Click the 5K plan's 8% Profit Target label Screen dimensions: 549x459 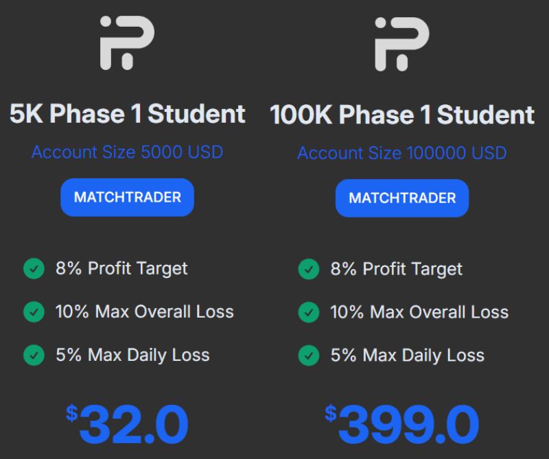click(121, 268)
